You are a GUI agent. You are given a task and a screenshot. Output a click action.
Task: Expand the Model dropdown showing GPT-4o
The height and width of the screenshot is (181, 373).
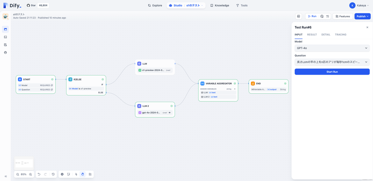[332, 48]
